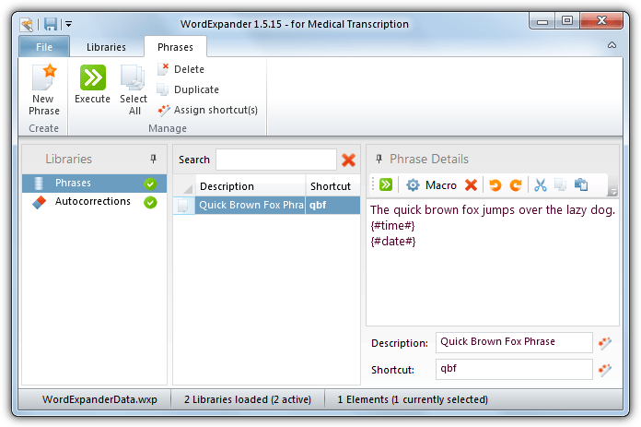Select the Phrases ribbon tab
The height and width of the screenshot is (427, 641).
coord(175,47)
